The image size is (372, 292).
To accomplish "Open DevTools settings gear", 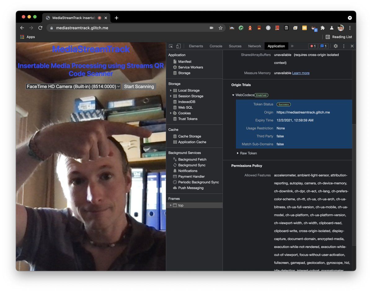I will (x=335, y=46).
